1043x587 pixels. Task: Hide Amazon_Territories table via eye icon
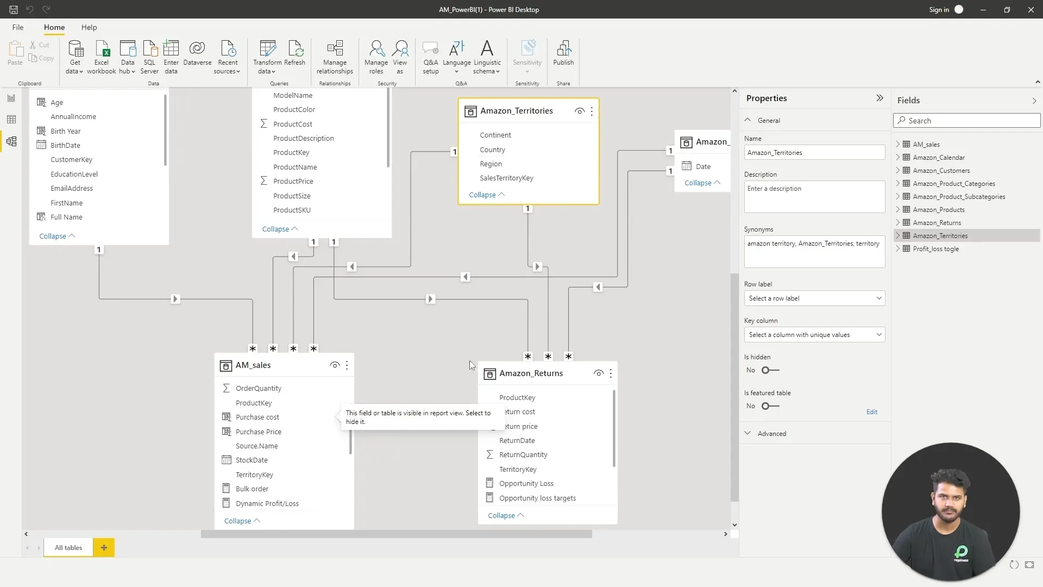579,111
